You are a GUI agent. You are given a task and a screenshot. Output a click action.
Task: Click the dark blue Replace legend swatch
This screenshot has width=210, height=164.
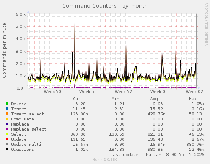7,124
